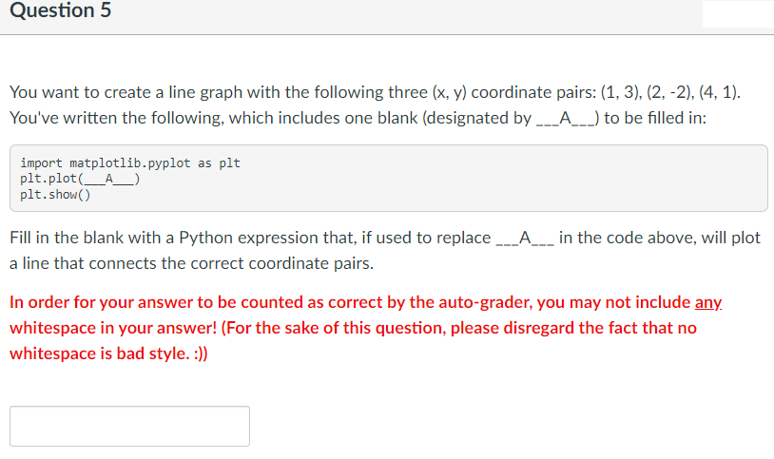774x459 pixels.
Task: Click ___A___ in the "designated by" sentence
Action: pyautogui.click(x=565, y=118)
